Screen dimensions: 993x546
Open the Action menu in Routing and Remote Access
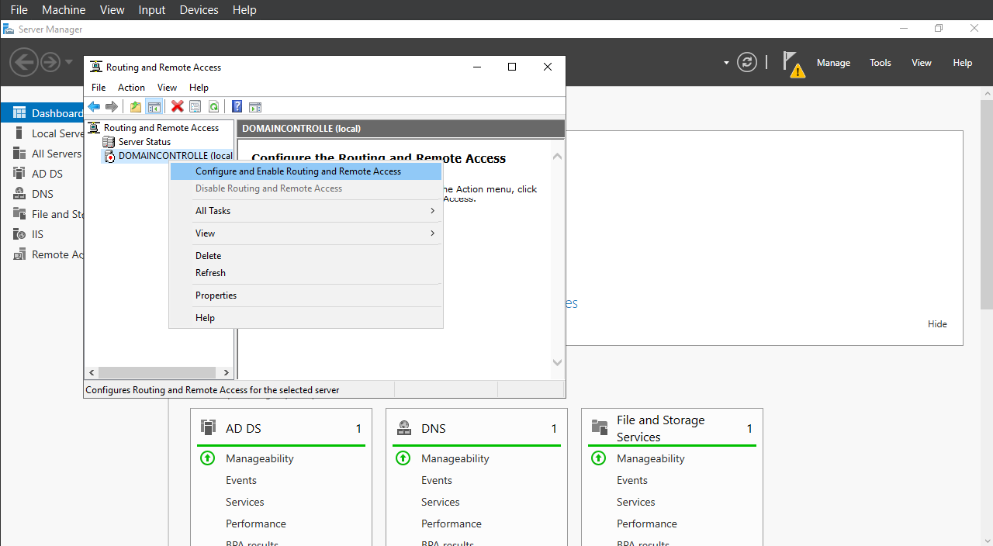[131, 88]
